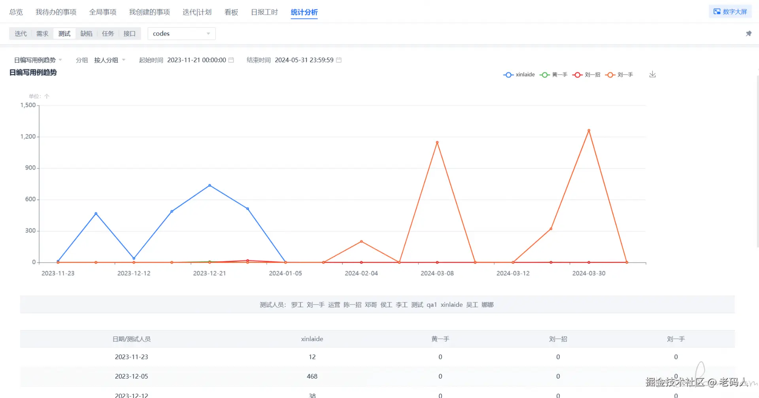
Task: Click the 刘一手 peak point on 2024-03-30
Action: pos(589,130)
